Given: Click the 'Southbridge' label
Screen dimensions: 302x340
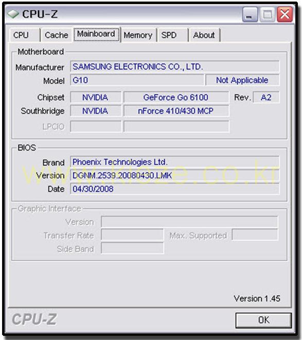Looking at the screenshot, I should 43,111.
